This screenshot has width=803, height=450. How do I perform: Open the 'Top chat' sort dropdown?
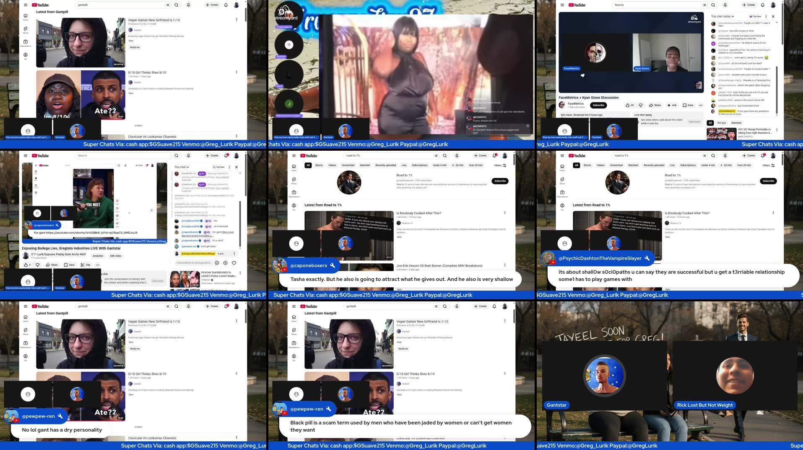181,167
